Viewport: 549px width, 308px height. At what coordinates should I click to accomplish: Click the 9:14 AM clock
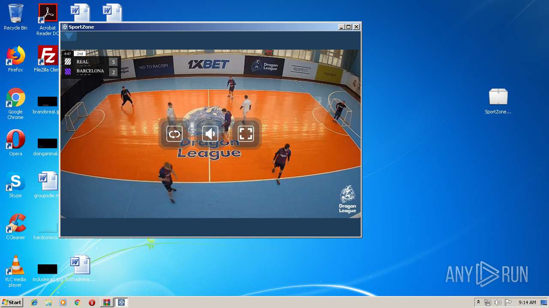(x=527, y=302)
